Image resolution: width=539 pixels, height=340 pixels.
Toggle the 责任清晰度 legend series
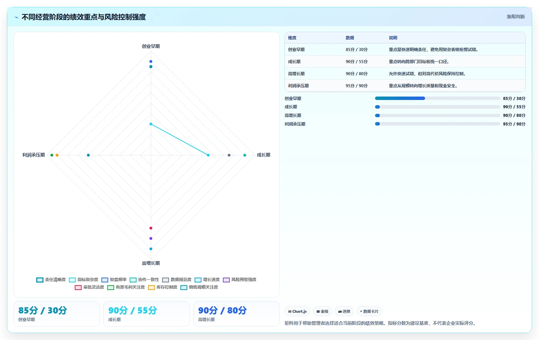[x=51, y=280]
